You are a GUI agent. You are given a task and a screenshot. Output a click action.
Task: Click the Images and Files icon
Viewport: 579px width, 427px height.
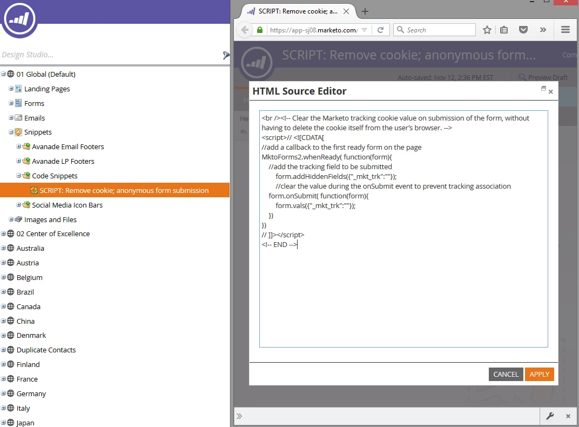(18, 219)
